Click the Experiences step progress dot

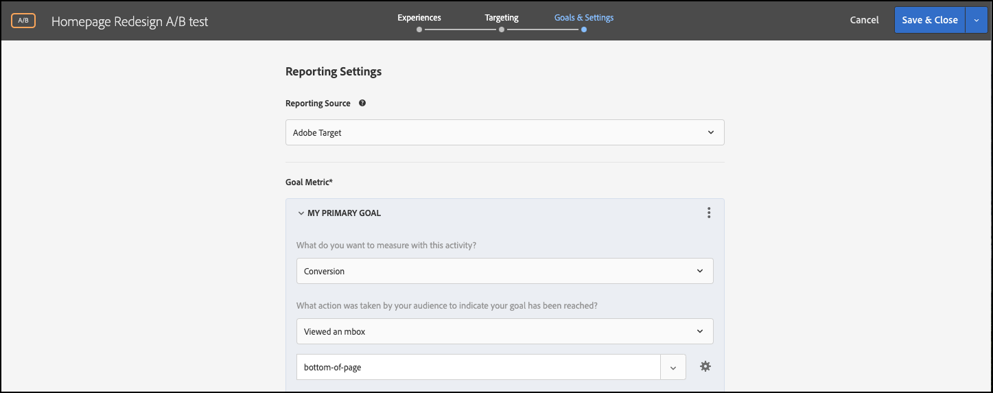pos(419,30)
